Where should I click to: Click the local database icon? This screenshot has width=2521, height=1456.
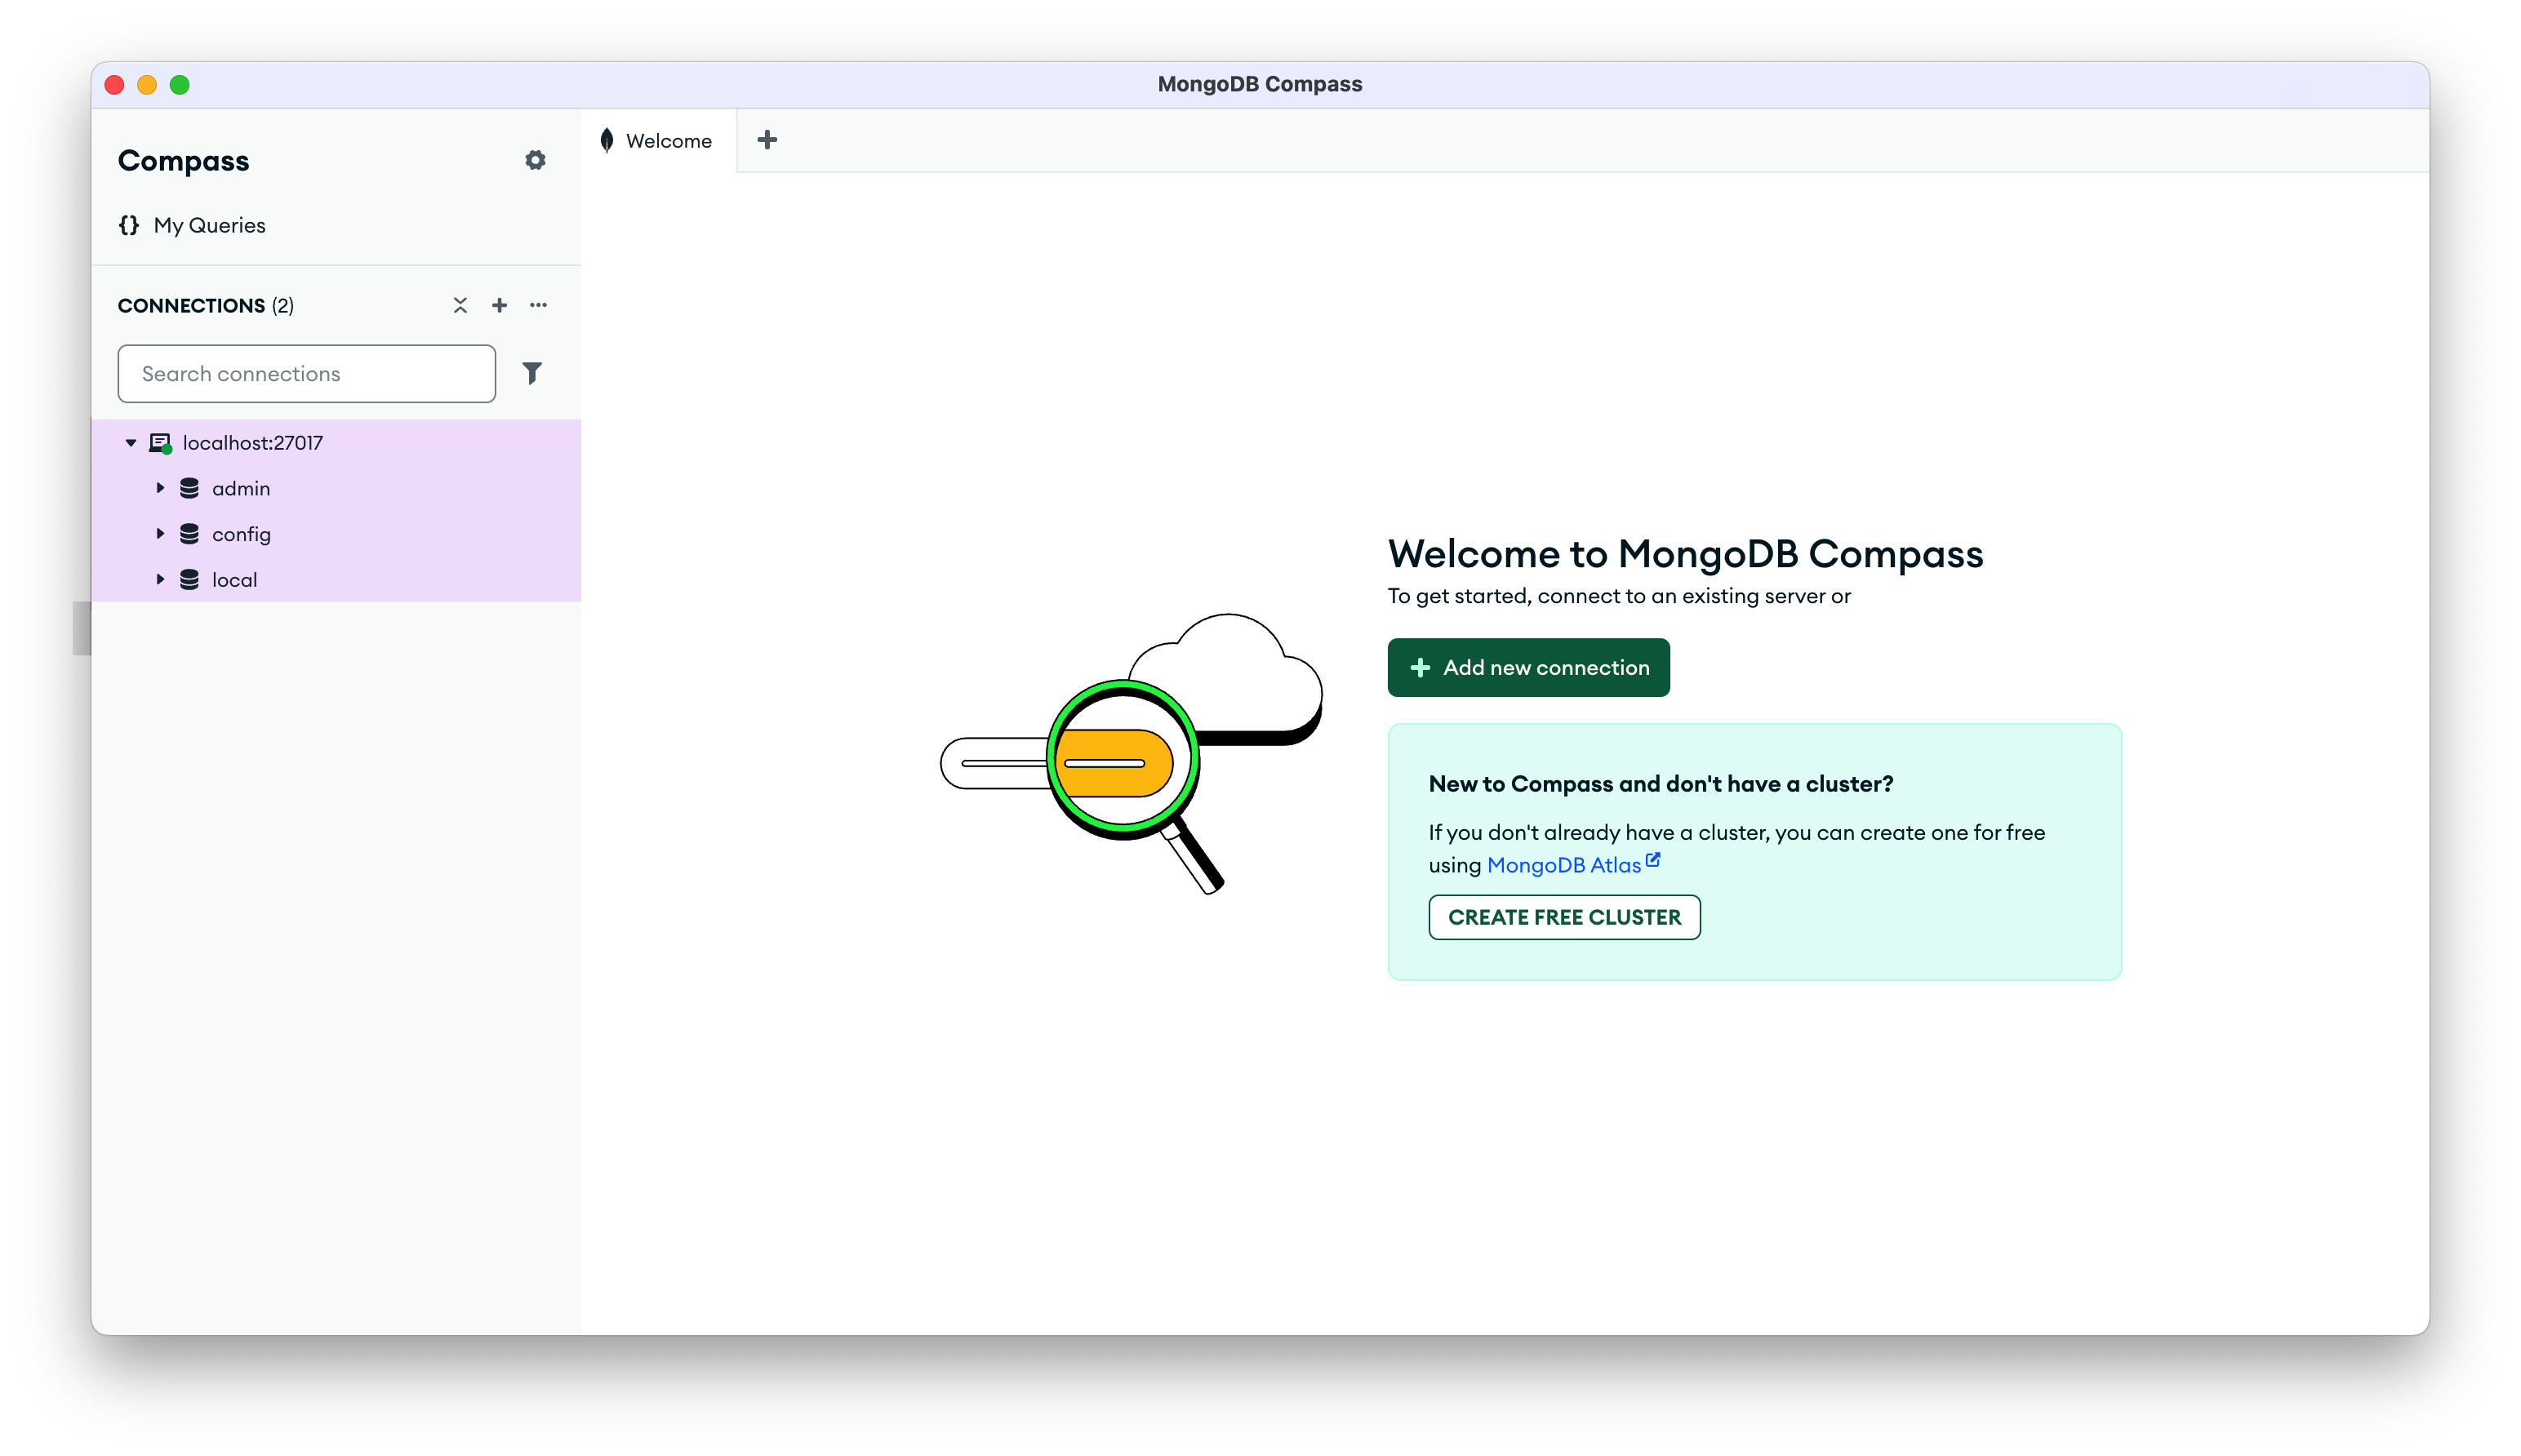(x=189, y=580)
